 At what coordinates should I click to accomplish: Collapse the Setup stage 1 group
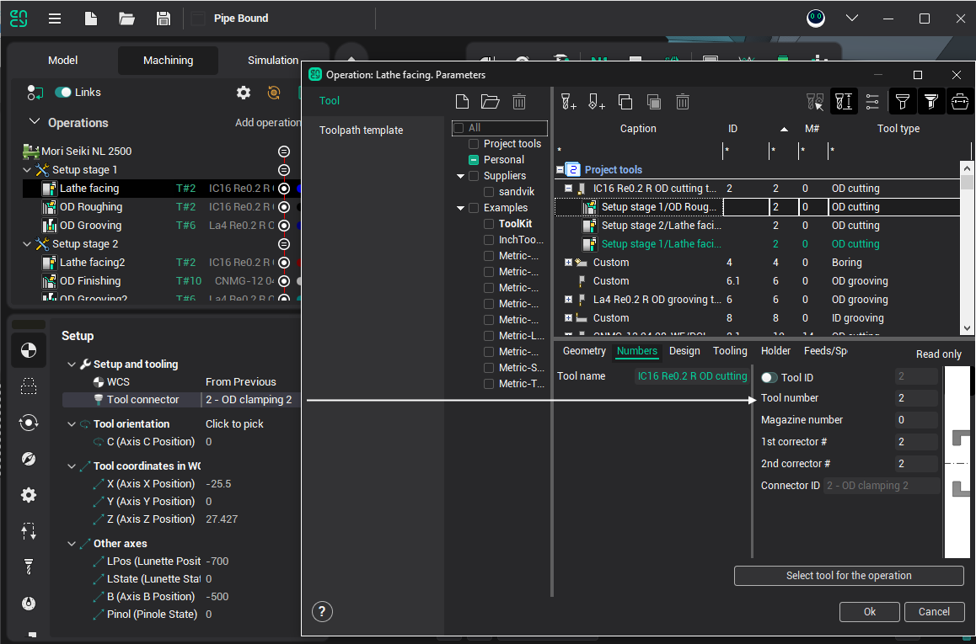coord(27,170)
